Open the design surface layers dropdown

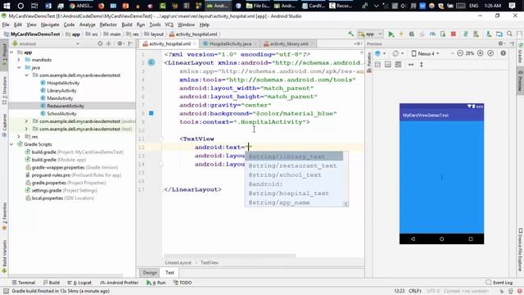pyautogui.click(x=380, y=53)
